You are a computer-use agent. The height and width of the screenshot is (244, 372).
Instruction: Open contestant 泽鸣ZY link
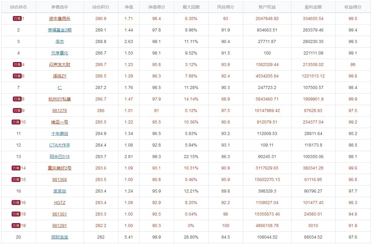[60, 76]
